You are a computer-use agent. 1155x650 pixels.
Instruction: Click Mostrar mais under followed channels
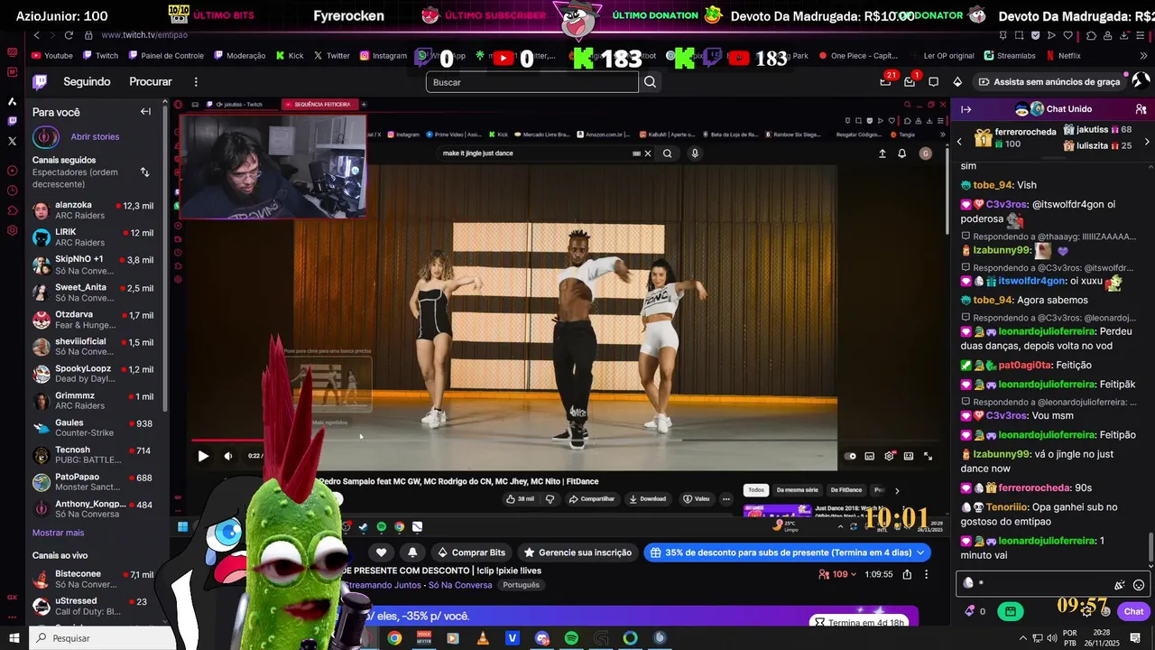tap(58, 533)
